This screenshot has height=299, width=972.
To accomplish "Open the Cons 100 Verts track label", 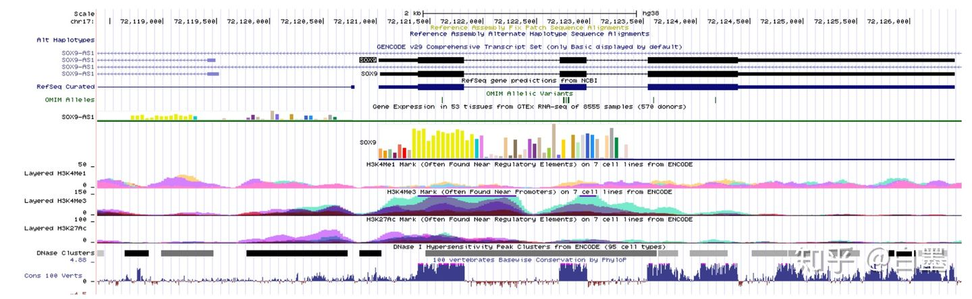I will 53,275.
